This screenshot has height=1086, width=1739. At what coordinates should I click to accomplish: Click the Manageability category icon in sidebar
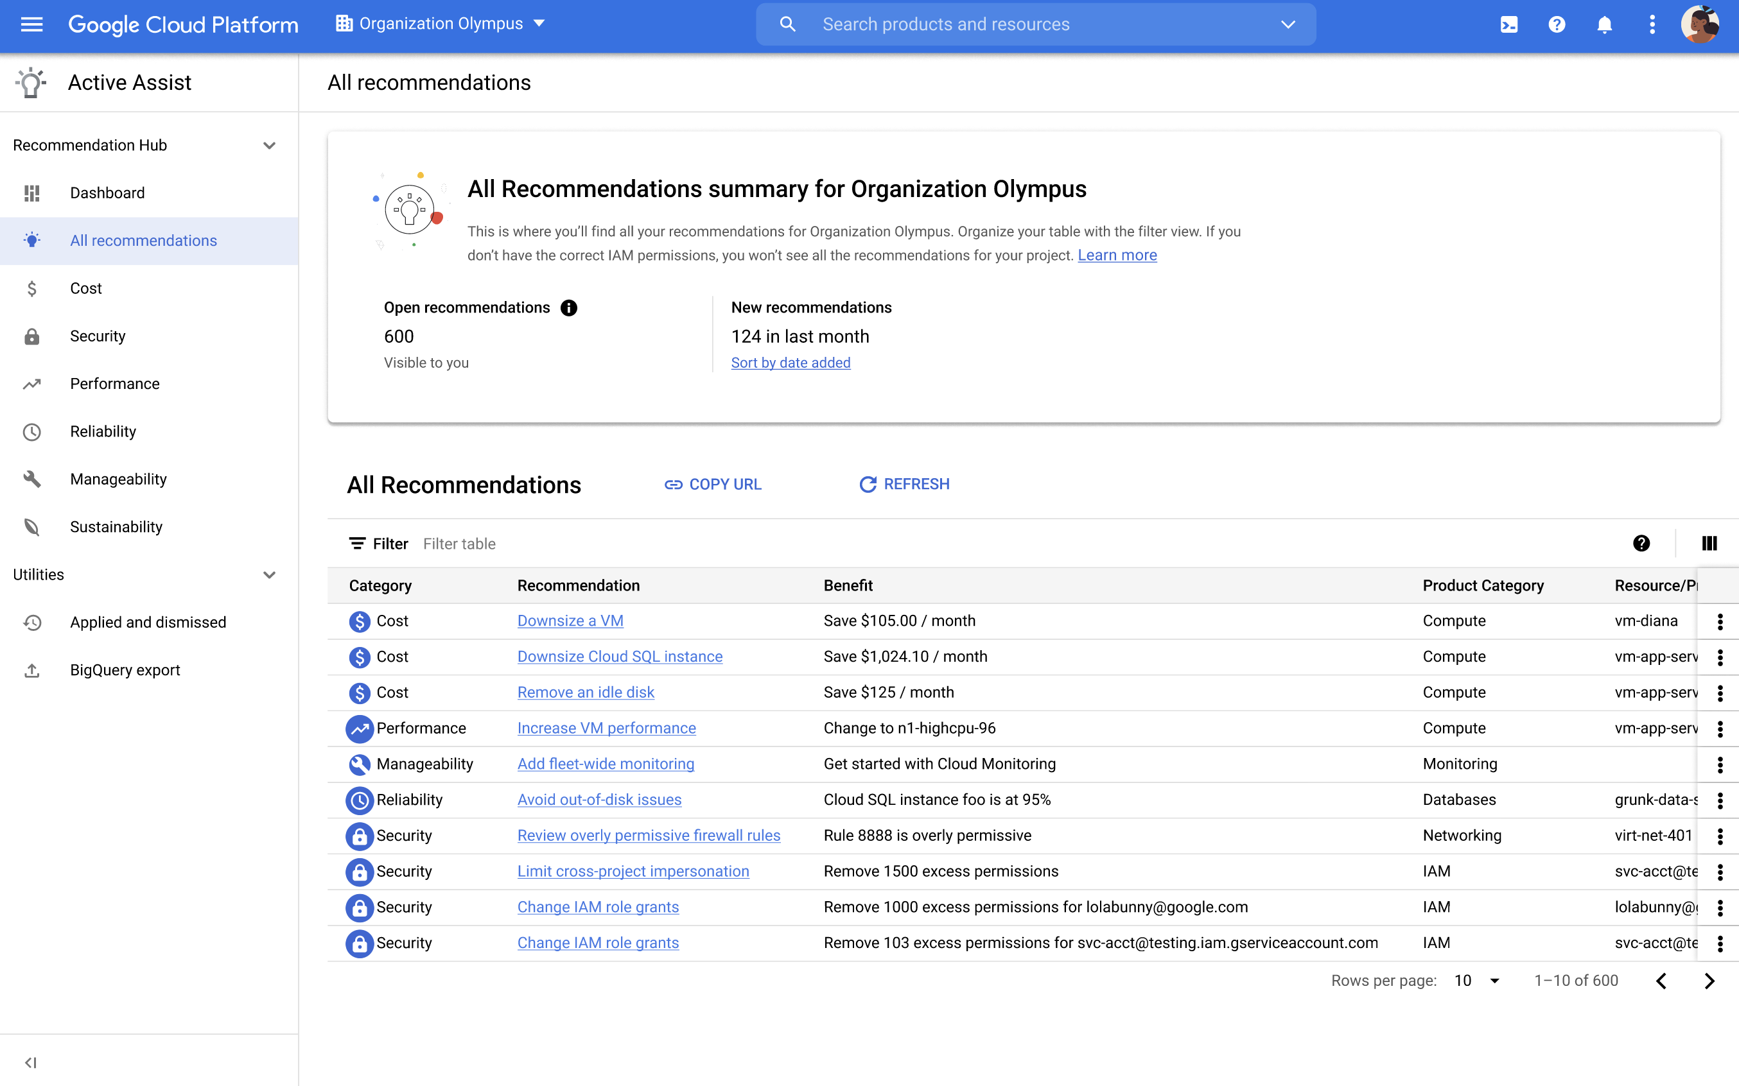31,478
